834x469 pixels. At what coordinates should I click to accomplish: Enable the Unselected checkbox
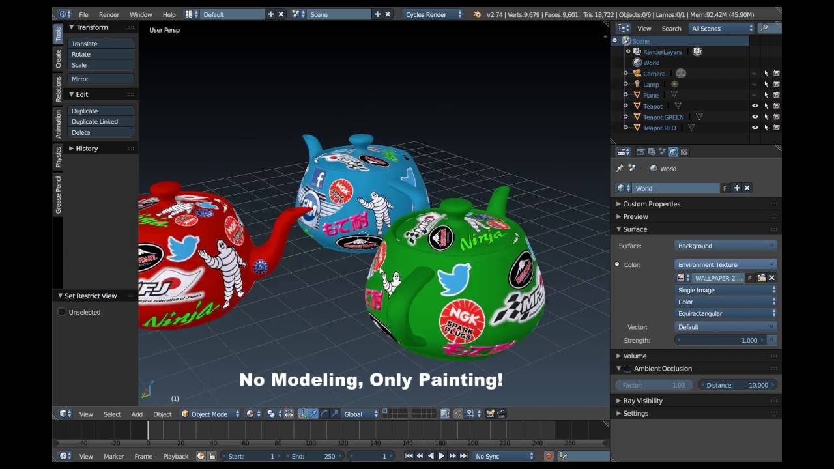coord(62,312)
